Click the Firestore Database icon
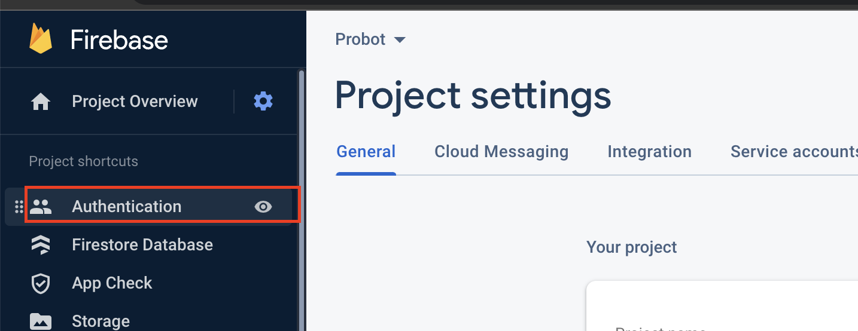Screen dimensions: 858x331 41,245
